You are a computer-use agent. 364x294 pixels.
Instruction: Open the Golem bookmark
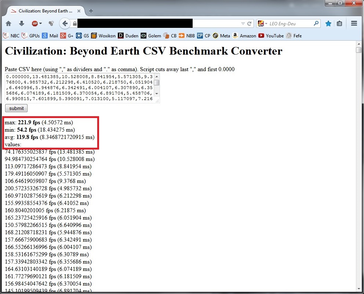tap(151, 36)
